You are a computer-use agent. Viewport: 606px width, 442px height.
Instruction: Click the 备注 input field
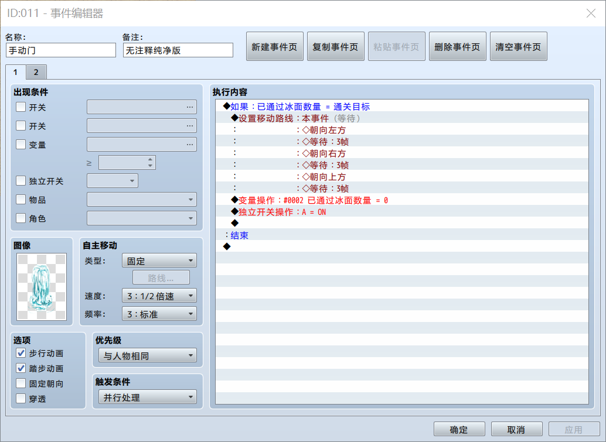(178, 50)
